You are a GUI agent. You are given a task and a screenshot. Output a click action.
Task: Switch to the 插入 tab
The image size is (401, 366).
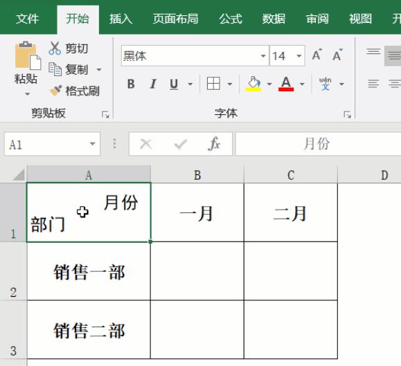[121, 19]
